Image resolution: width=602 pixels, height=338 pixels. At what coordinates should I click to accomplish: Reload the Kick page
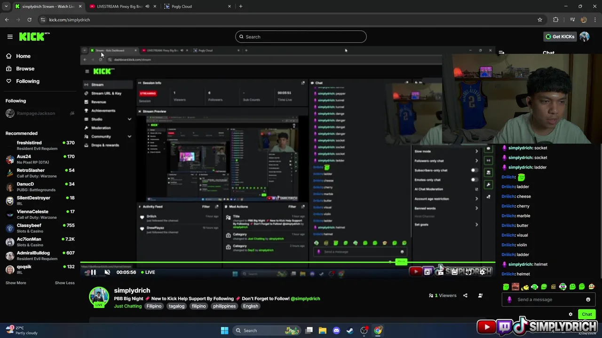tap(29, 20)
